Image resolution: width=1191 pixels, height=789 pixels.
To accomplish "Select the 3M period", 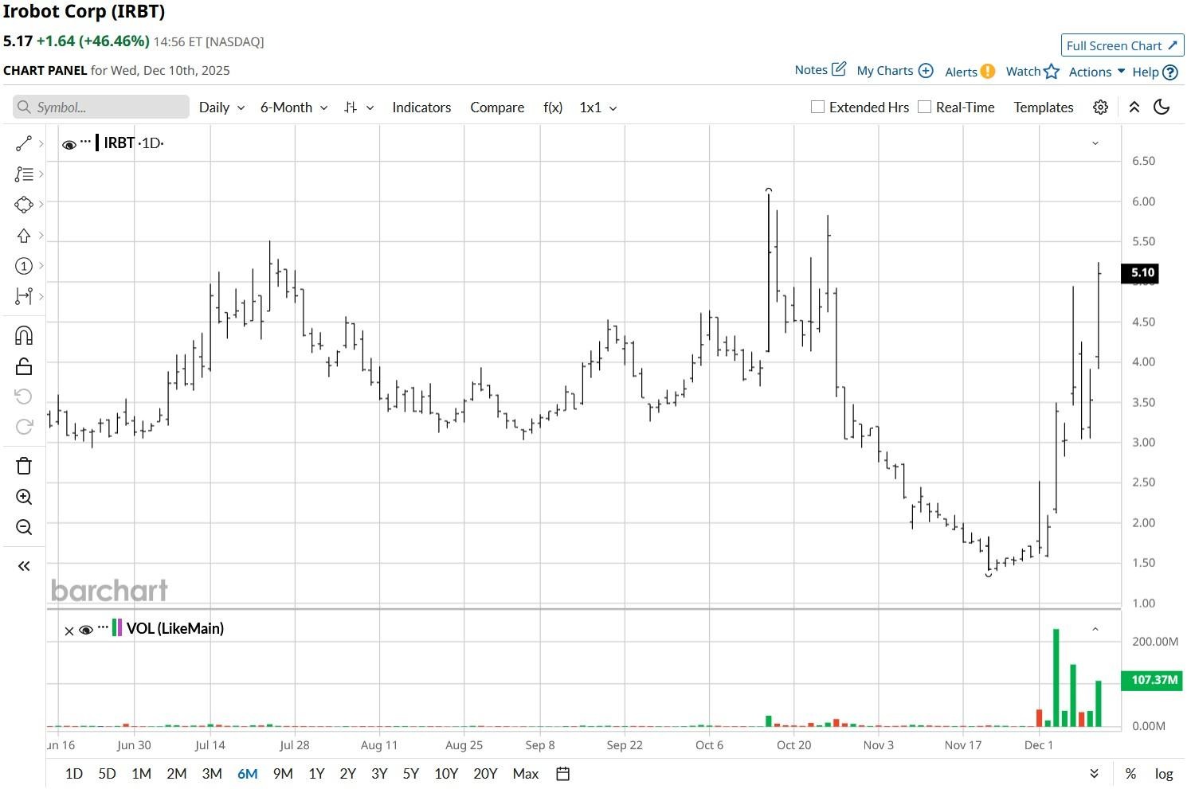I will point(212,774).
